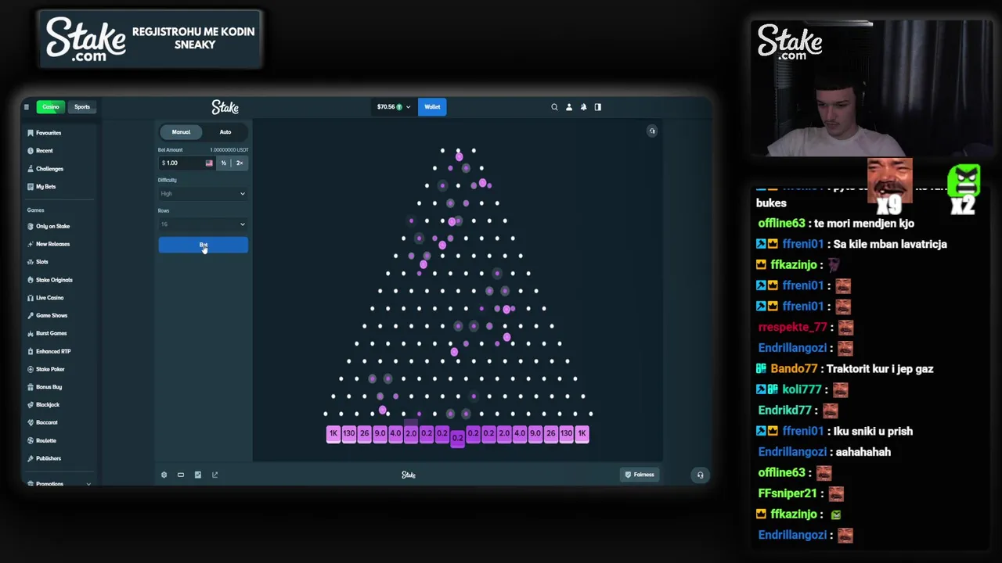Screen dimensions: 1002x563
Task: Open live stats chart icon
Action: pos(198,475)
